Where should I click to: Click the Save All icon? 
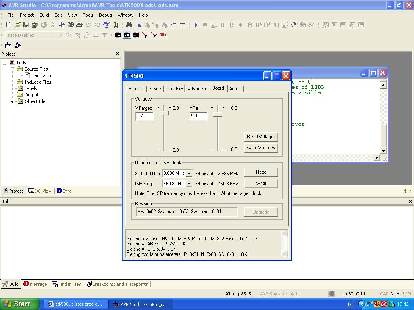[35, 25]
